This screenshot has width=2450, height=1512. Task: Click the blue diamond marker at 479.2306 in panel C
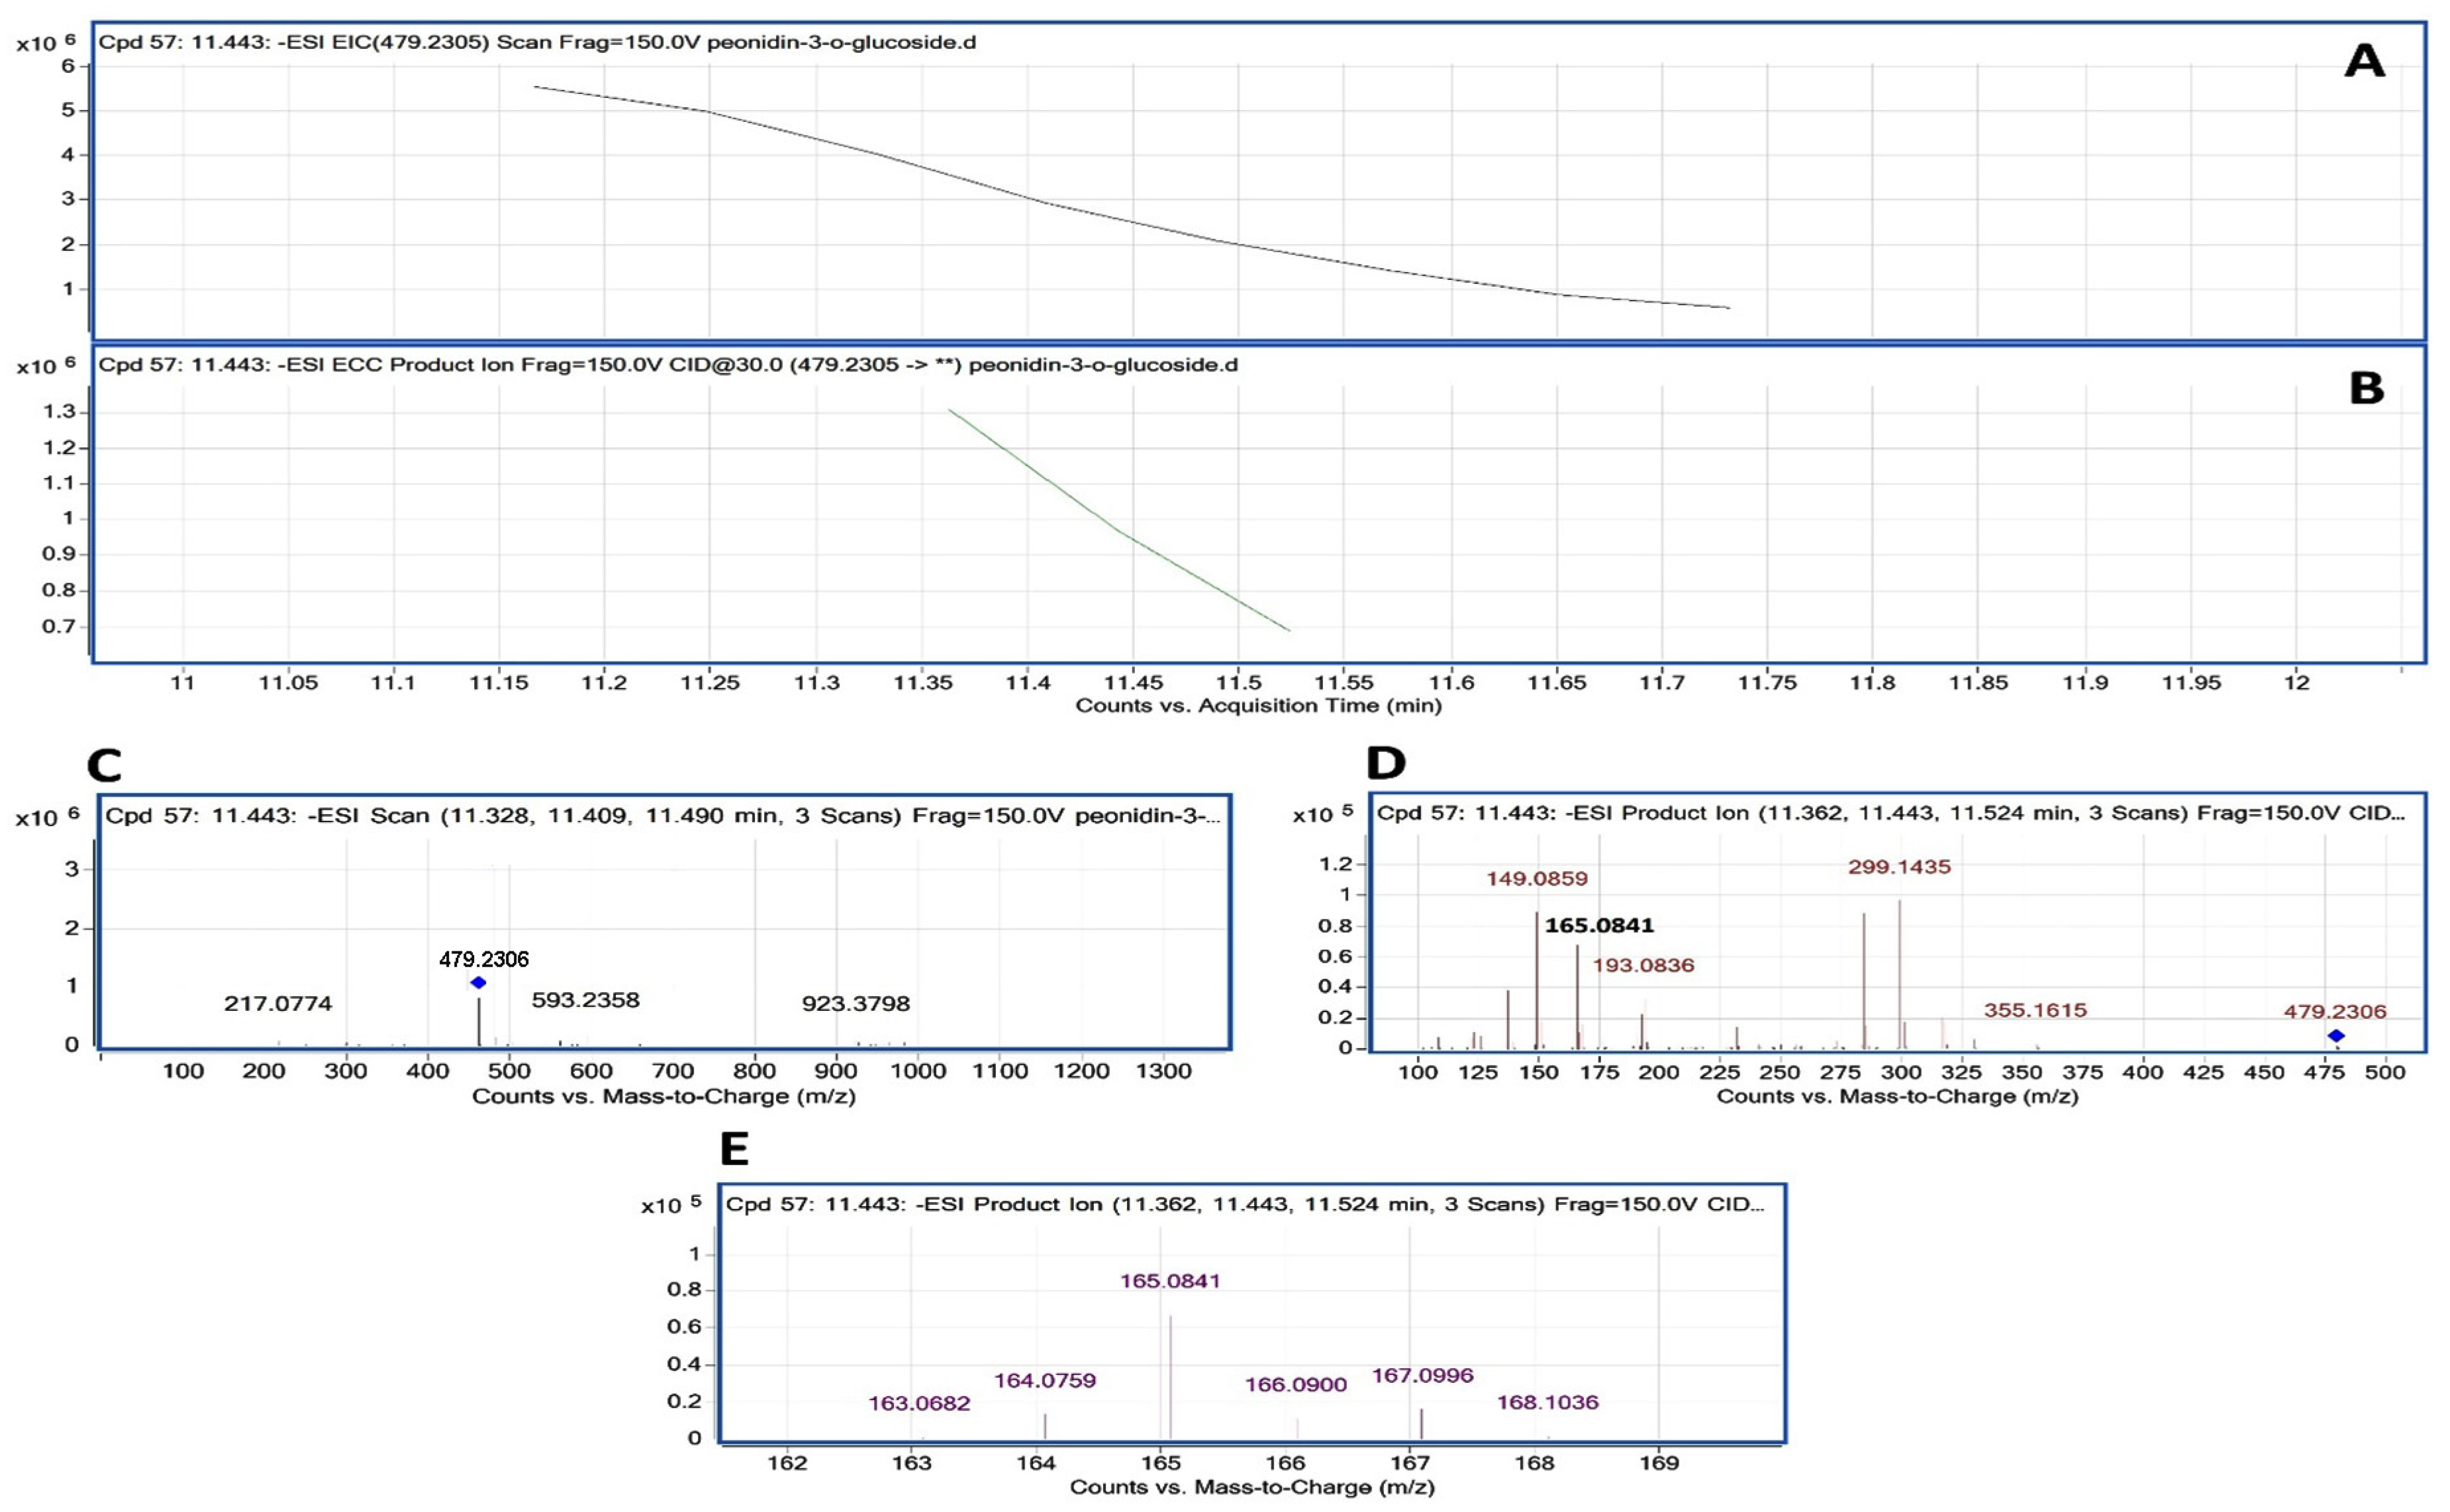pos(478,983)
